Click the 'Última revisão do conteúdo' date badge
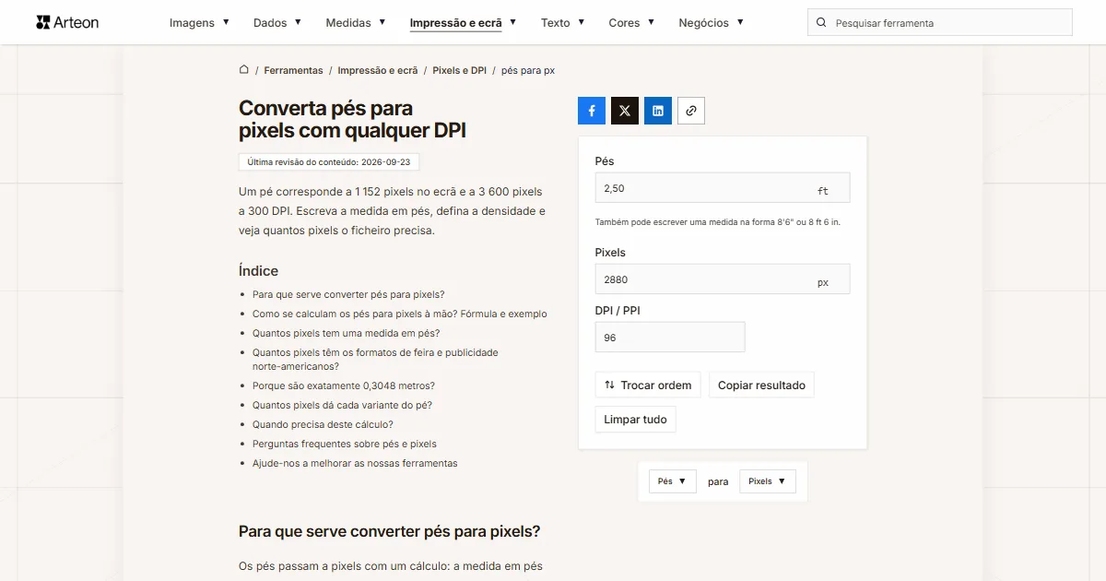1106x581 pixels. click(x=329, y=161)
